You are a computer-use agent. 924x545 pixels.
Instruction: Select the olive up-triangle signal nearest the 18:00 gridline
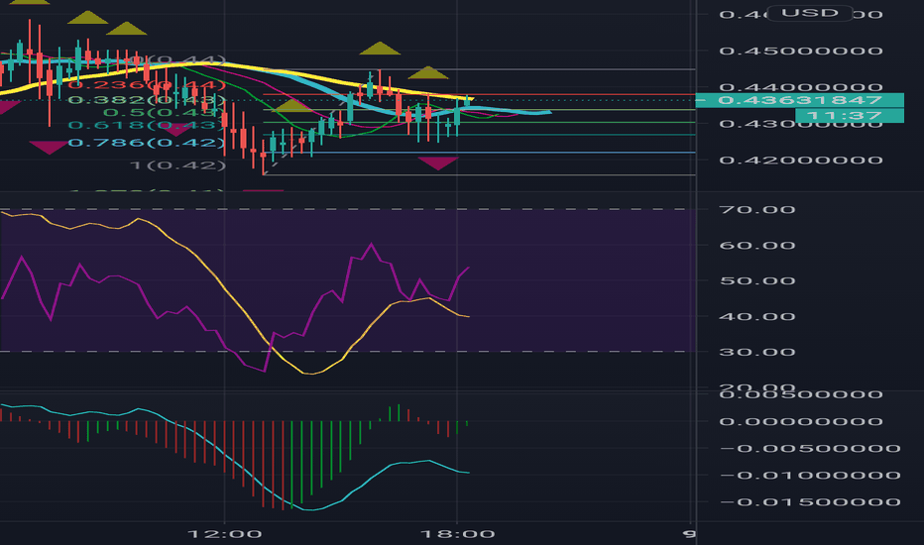coord(428,73)
